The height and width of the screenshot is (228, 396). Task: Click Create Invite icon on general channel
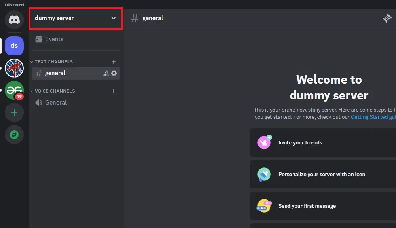(106, 73)
